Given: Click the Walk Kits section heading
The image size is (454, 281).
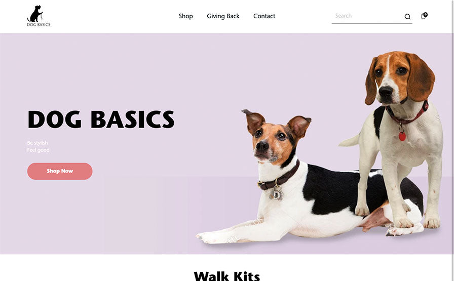Looking at the screenshot, I should point(226,276).
